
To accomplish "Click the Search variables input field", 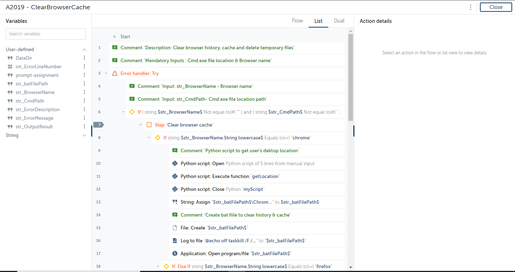I will pyautogui.click(x=46, y=34).
